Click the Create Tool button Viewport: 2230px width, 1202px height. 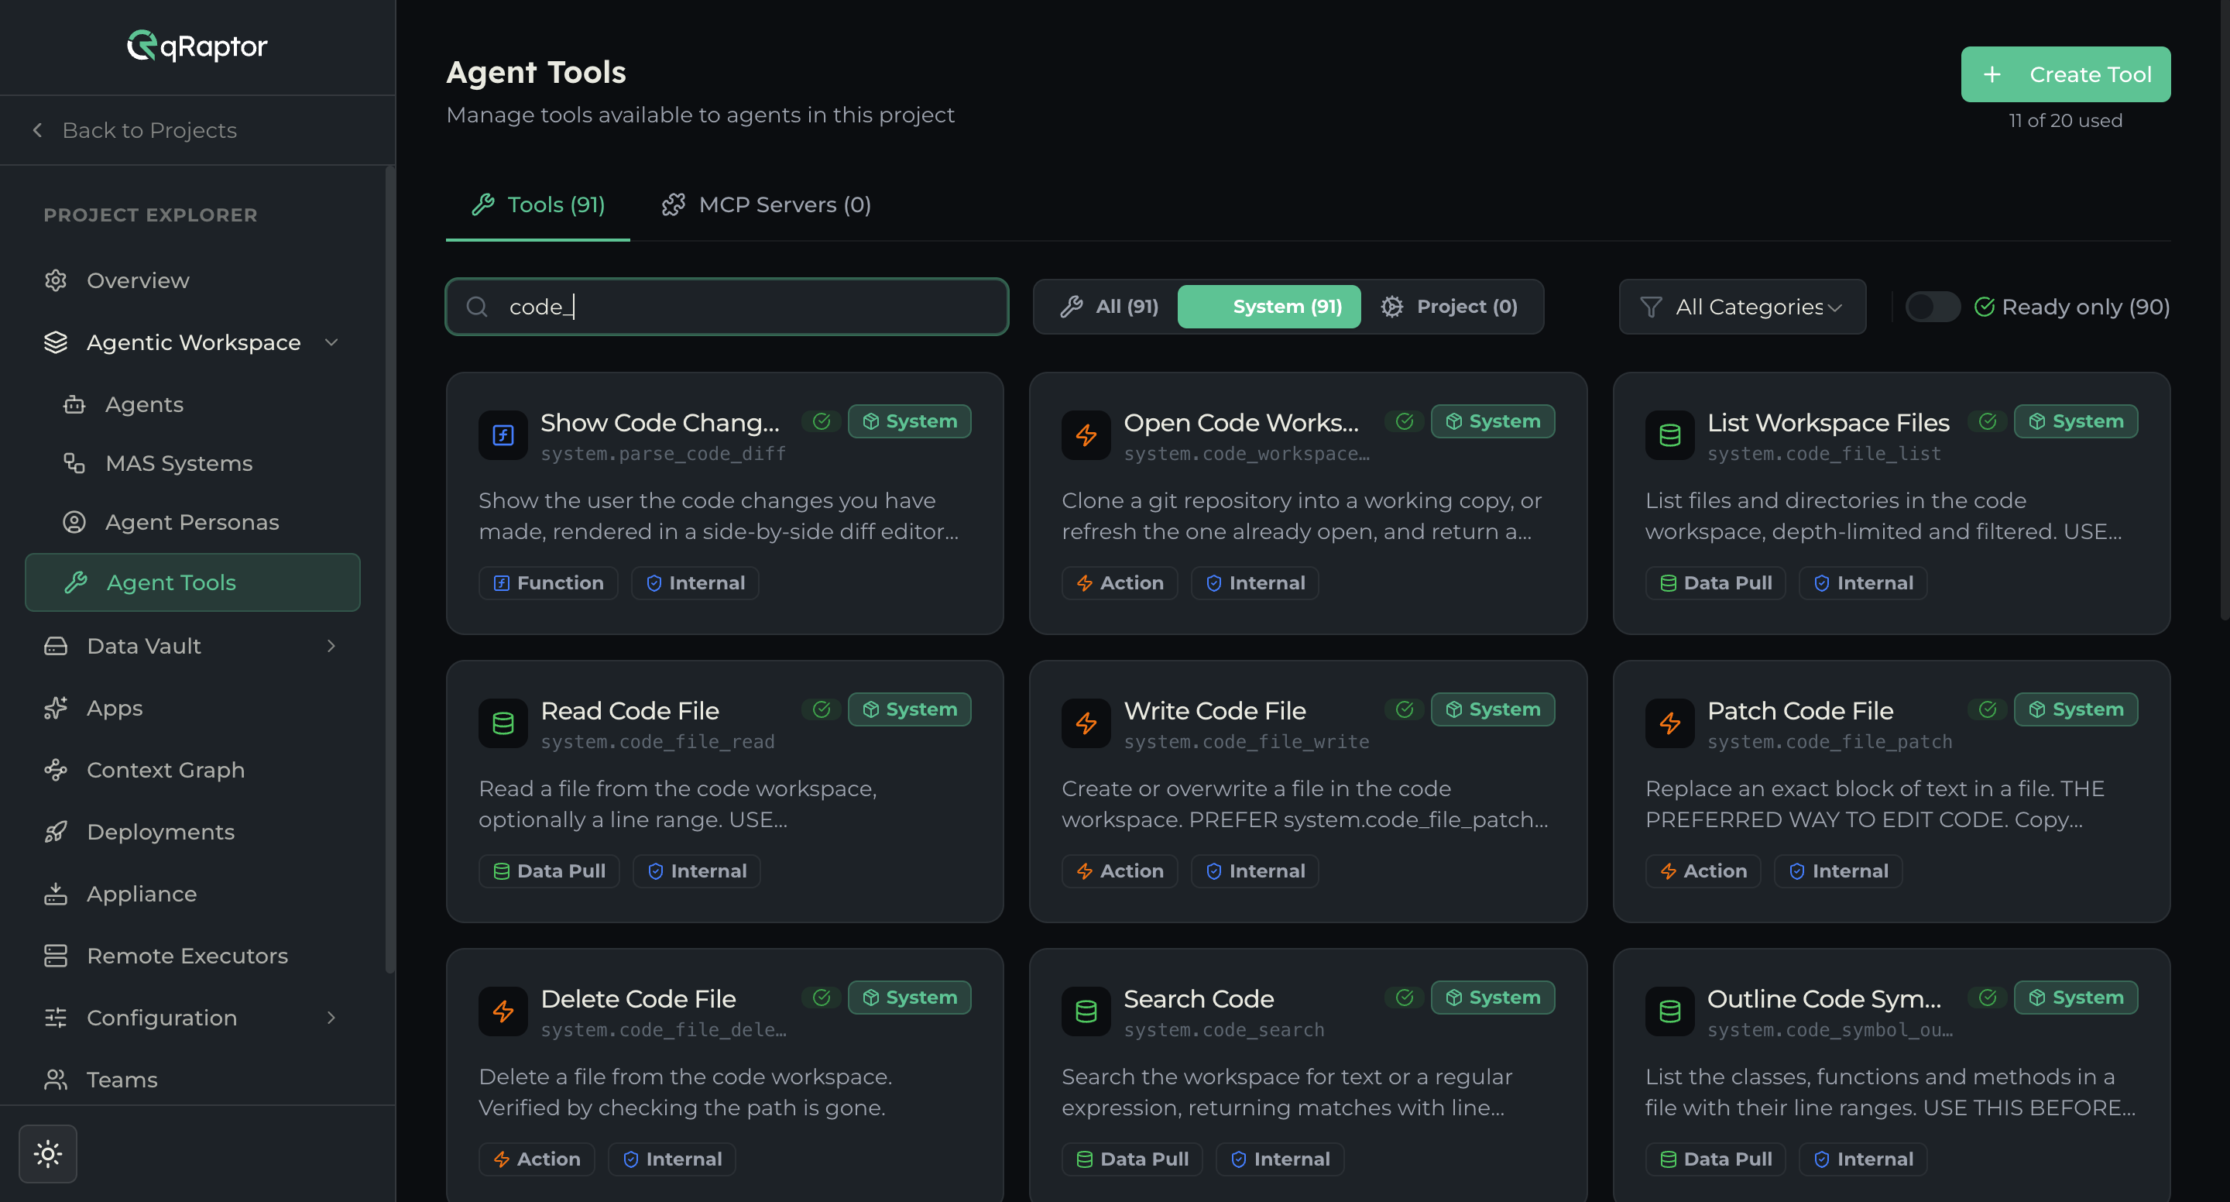2066,74
